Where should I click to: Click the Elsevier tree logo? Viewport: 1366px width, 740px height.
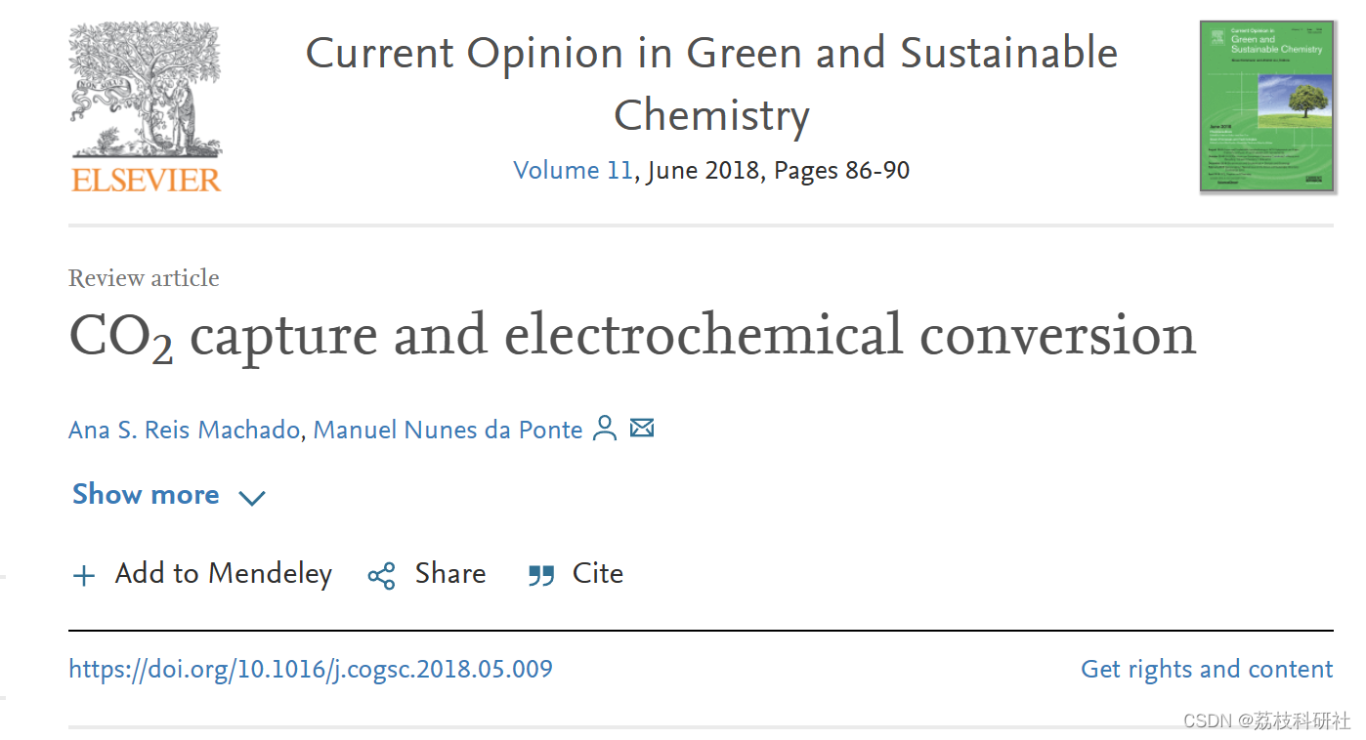[146, 90]
